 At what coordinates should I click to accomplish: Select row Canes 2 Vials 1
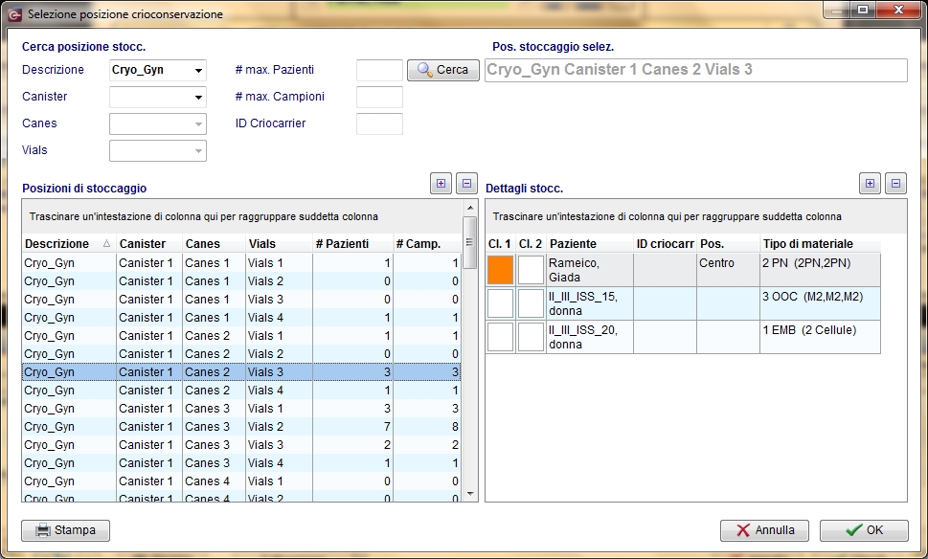(241, 336)
